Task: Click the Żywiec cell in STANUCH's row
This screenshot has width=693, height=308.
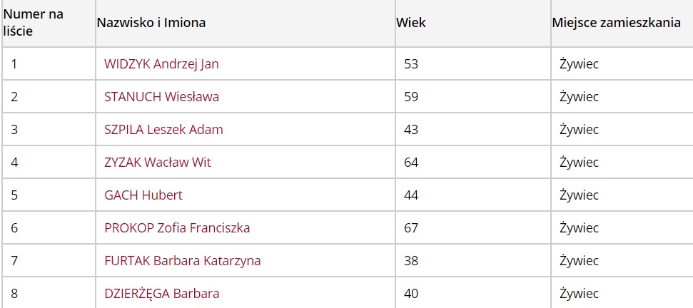Action: (579, 97)
